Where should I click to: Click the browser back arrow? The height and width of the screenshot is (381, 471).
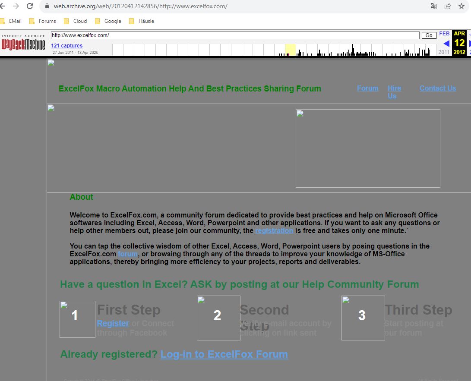3,6
